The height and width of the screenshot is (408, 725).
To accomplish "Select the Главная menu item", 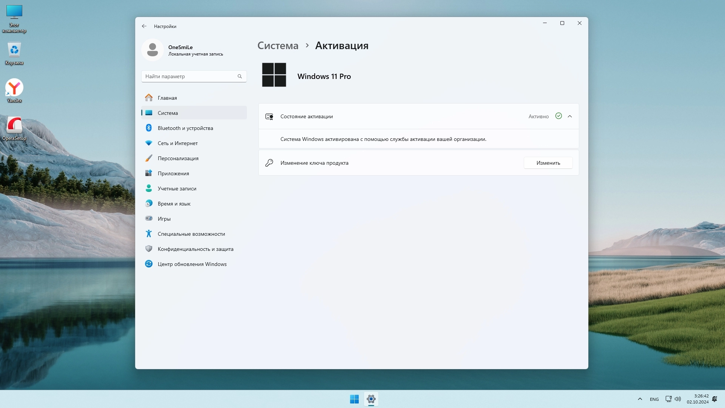I will pyautogui.click(x=167, y=98).
